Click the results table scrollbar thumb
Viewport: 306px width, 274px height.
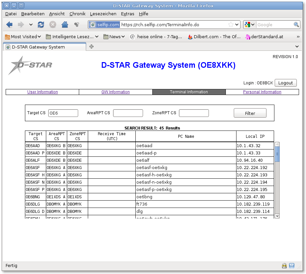coord(277,154)
